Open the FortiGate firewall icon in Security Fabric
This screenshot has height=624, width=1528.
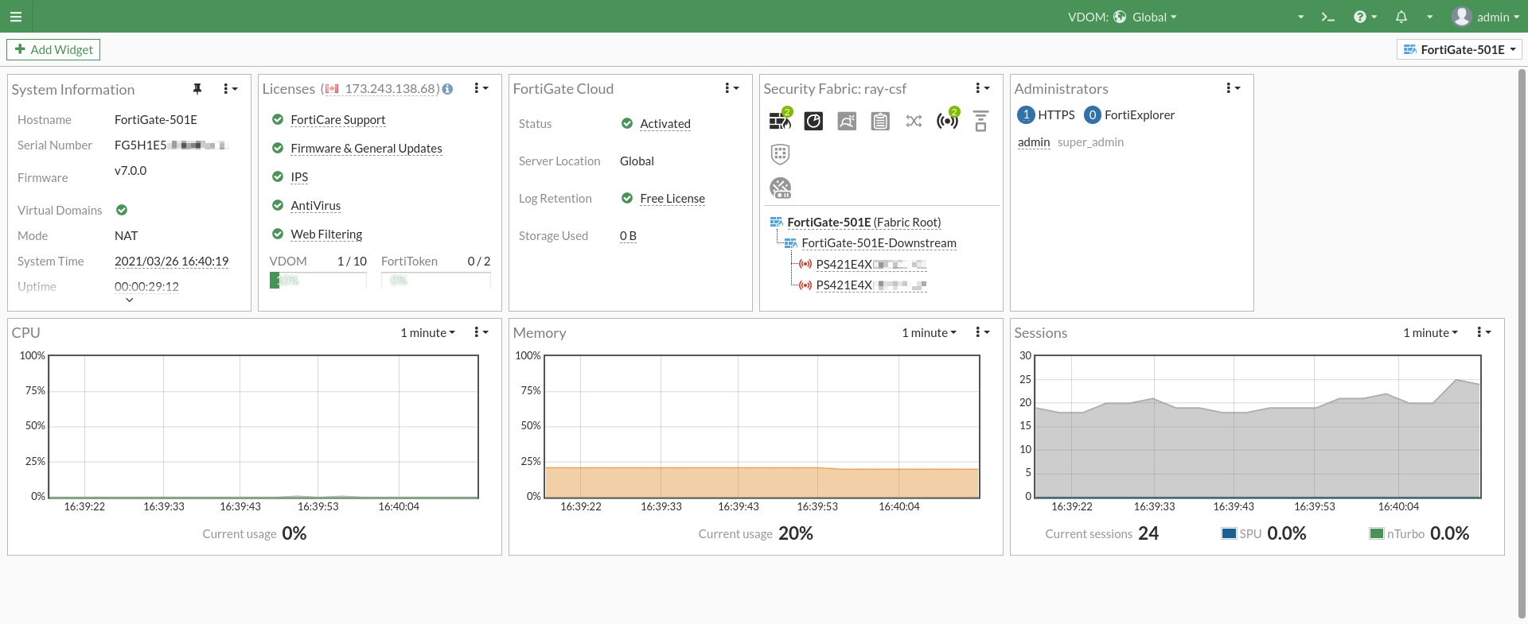[x=780, y=120]
